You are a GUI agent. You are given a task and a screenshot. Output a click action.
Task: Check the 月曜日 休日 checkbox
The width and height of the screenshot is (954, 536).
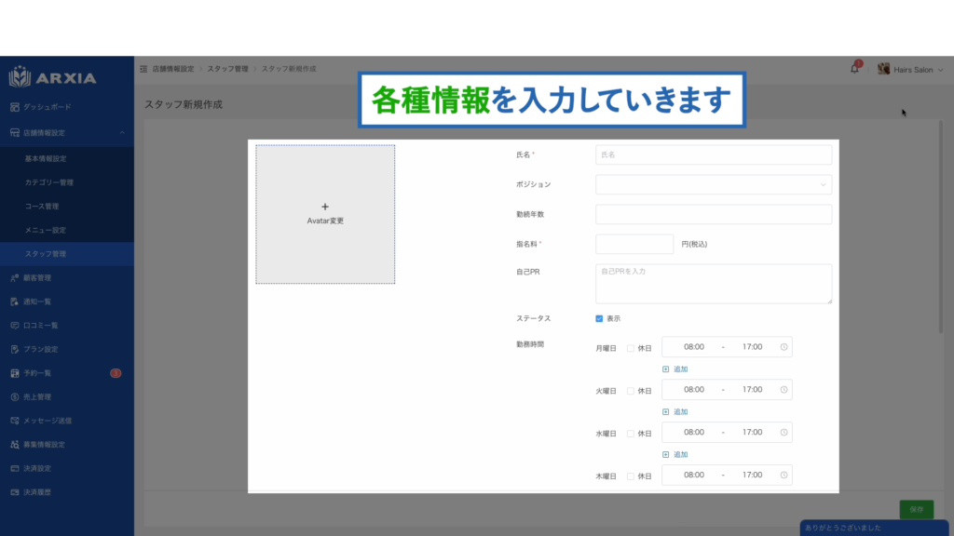pos(631,348)
